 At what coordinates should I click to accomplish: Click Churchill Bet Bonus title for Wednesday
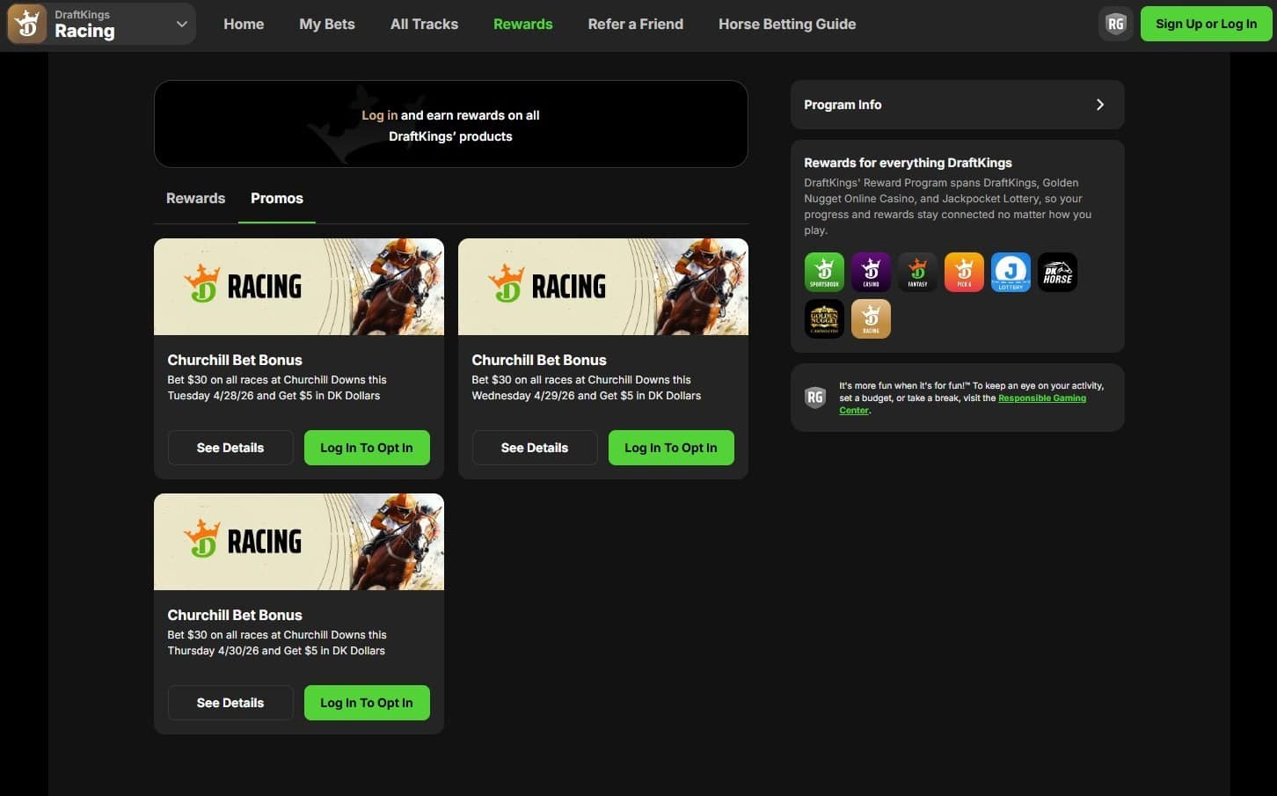(x=539, y=360)
